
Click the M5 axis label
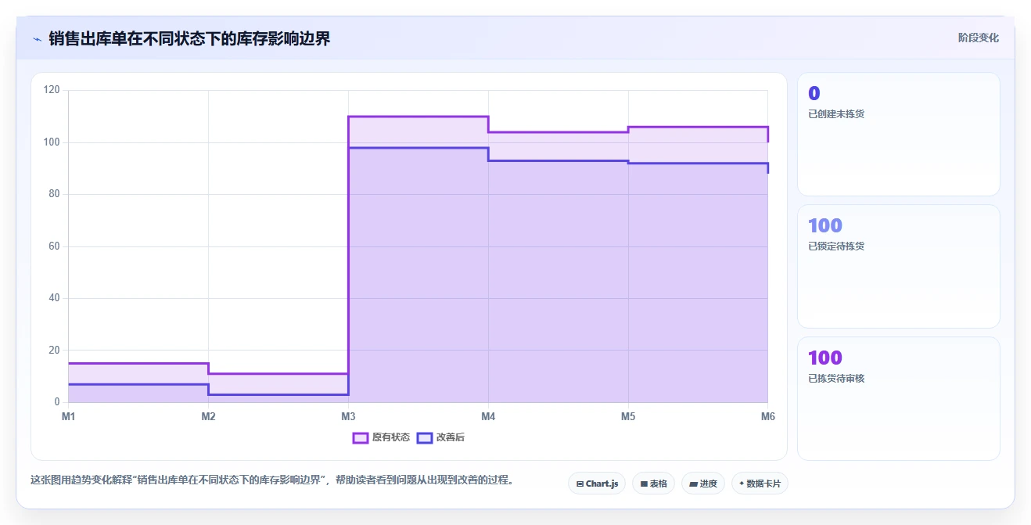[628, 416]
